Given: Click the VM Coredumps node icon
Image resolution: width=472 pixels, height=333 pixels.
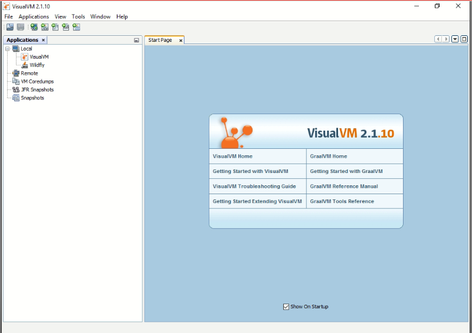Looking at the screenshot, I should (16, 81).
